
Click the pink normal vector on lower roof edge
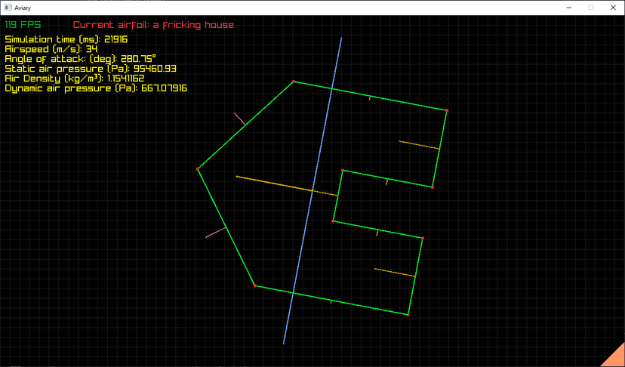216,233
